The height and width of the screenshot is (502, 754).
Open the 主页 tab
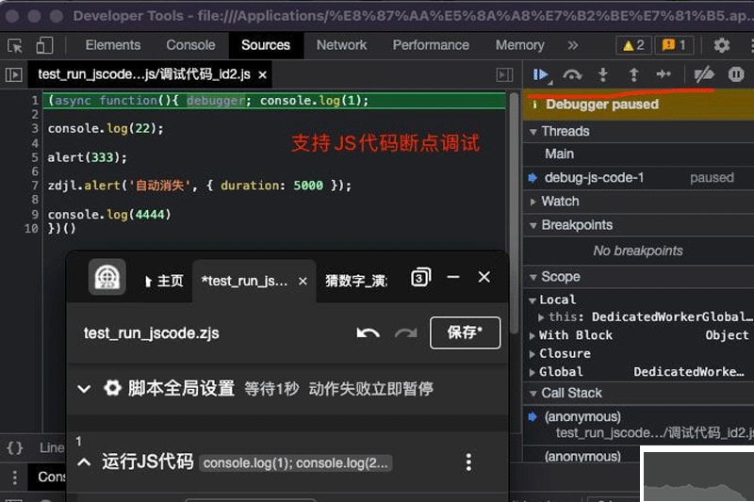163,281
